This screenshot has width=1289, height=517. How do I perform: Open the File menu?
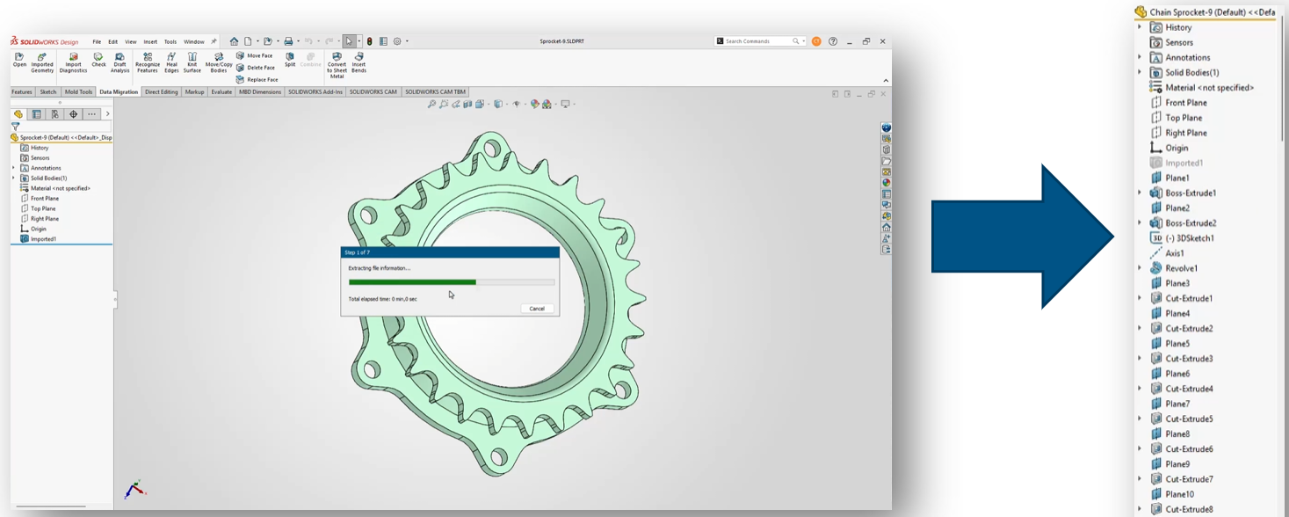coord(97,41)
